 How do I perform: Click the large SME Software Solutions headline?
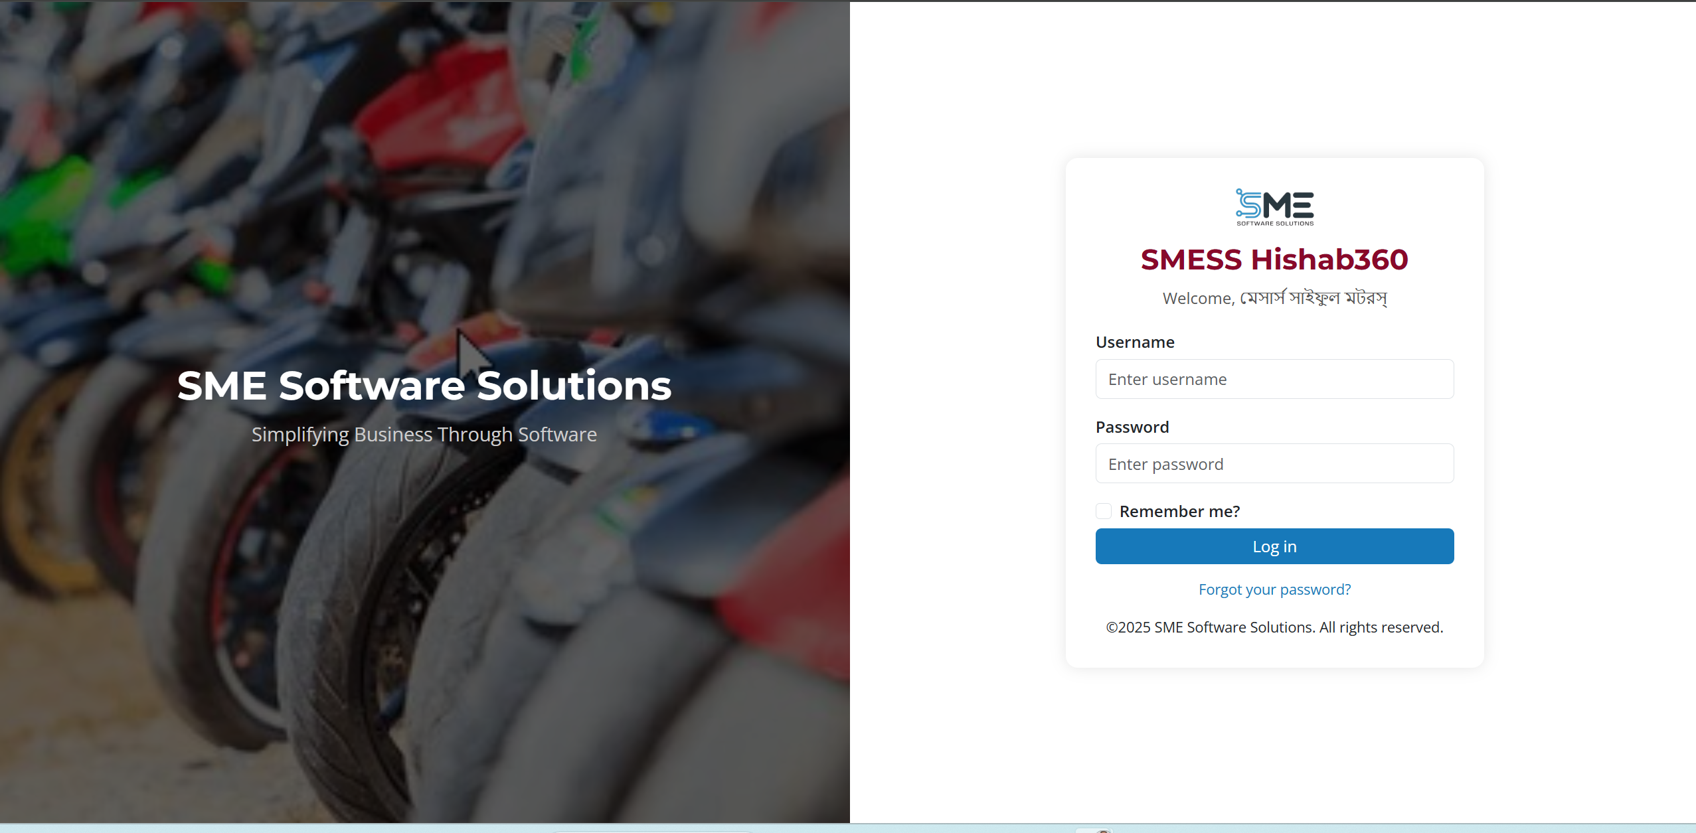[x=424, y=386]
